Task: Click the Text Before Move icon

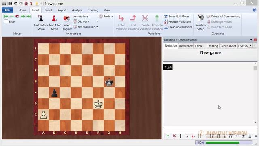Action: point(41,19)
